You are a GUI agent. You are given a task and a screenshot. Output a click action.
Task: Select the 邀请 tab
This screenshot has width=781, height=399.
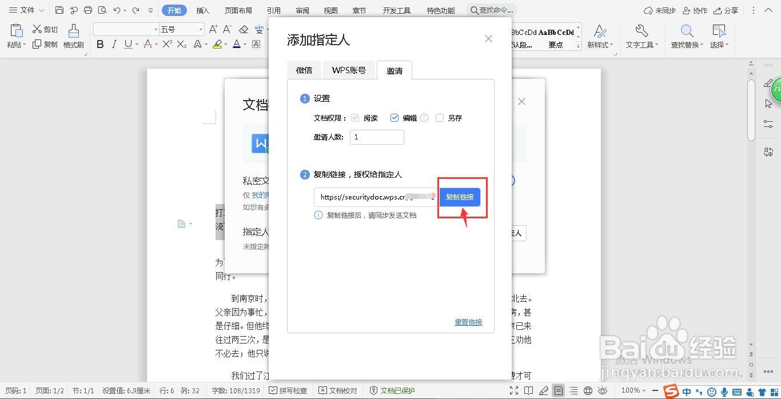pyautogui.click(x=395, y=70)
